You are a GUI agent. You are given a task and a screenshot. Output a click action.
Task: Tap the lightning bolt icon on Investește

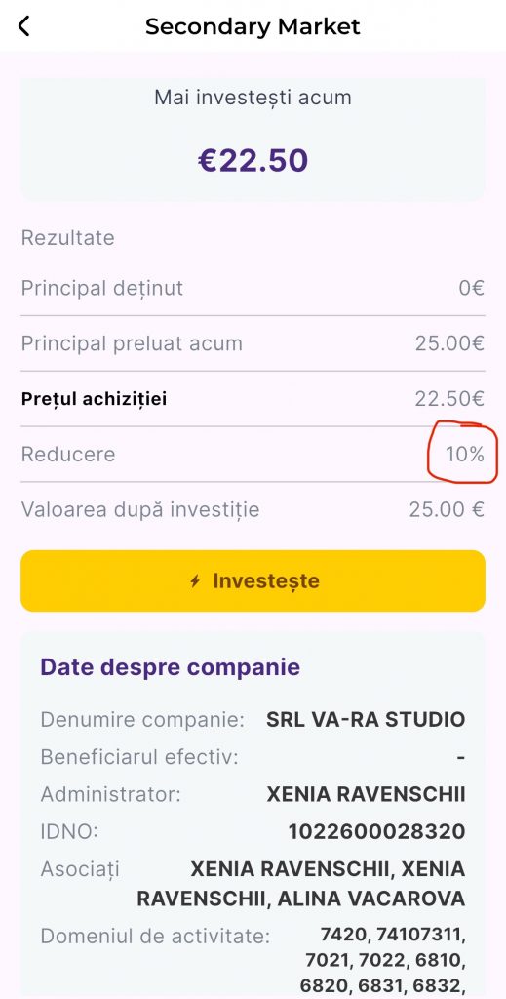pos(195,581)
